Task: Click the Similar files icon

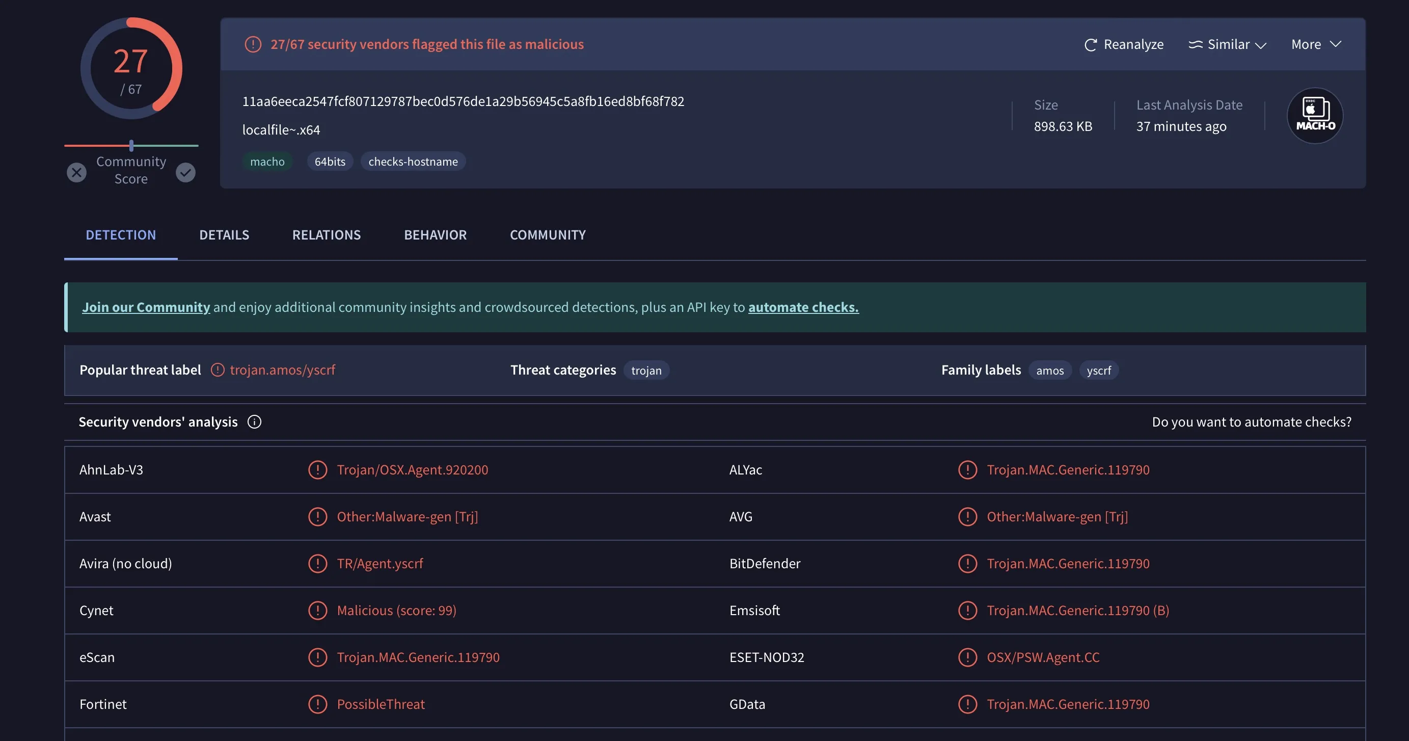Action: pos(1197,44)
